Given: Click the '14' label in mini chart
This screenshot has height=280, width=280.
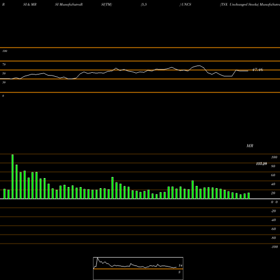Looking at the screenshot, I should (x=180, y=265).
